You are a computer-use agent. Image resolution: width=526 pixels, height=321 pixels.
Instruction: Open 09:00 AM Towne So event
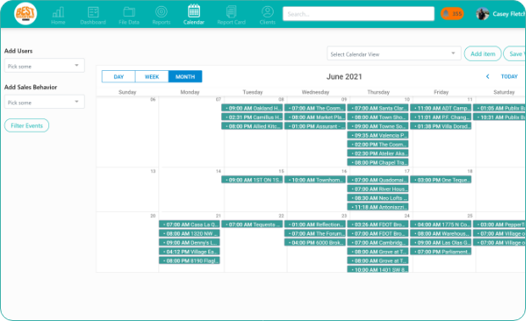[x=378, y=126]
